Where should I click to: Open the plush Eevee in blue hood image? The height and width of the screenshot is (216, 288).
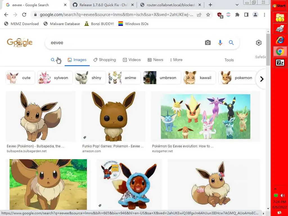point(129,184)
